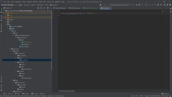Click the greyed-out Stop button
This screenshot has width=172, height=97.
(x=142, y=5)
